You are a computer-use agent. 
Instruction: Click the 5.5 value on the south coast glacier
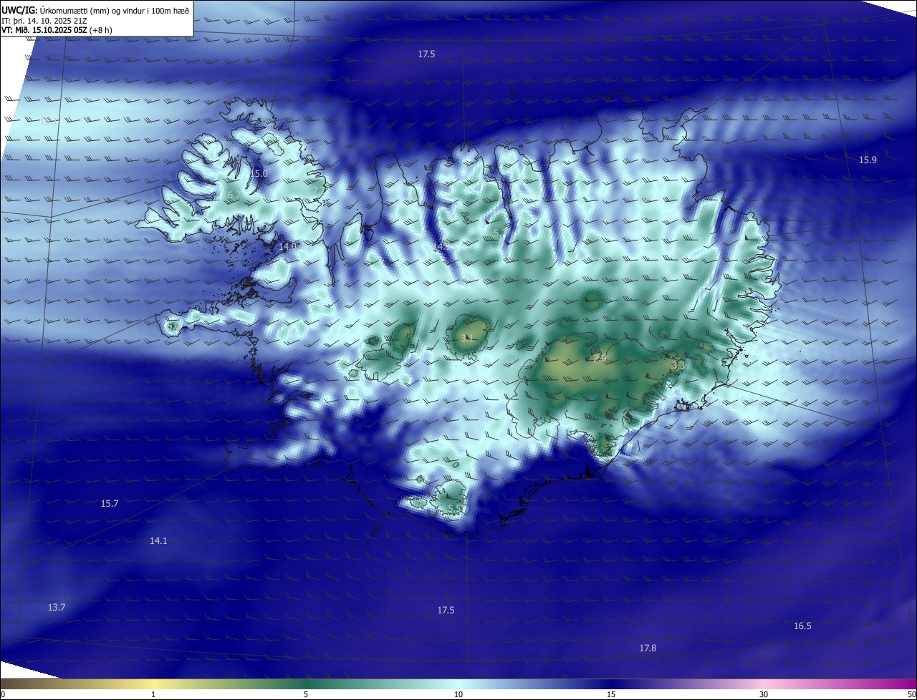coord(454,509)
